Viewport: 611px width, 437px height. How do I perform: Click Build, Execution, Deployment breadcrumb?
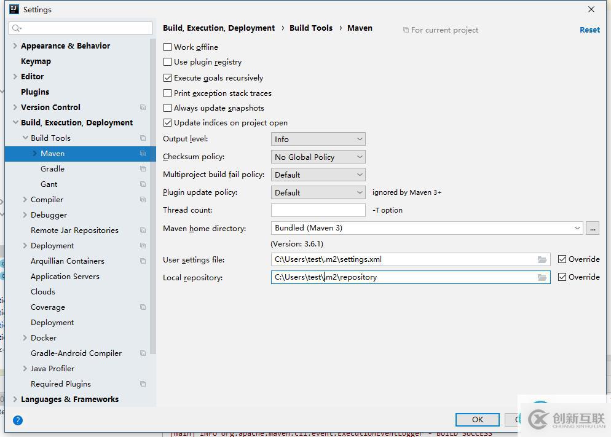tap(219, 28)
